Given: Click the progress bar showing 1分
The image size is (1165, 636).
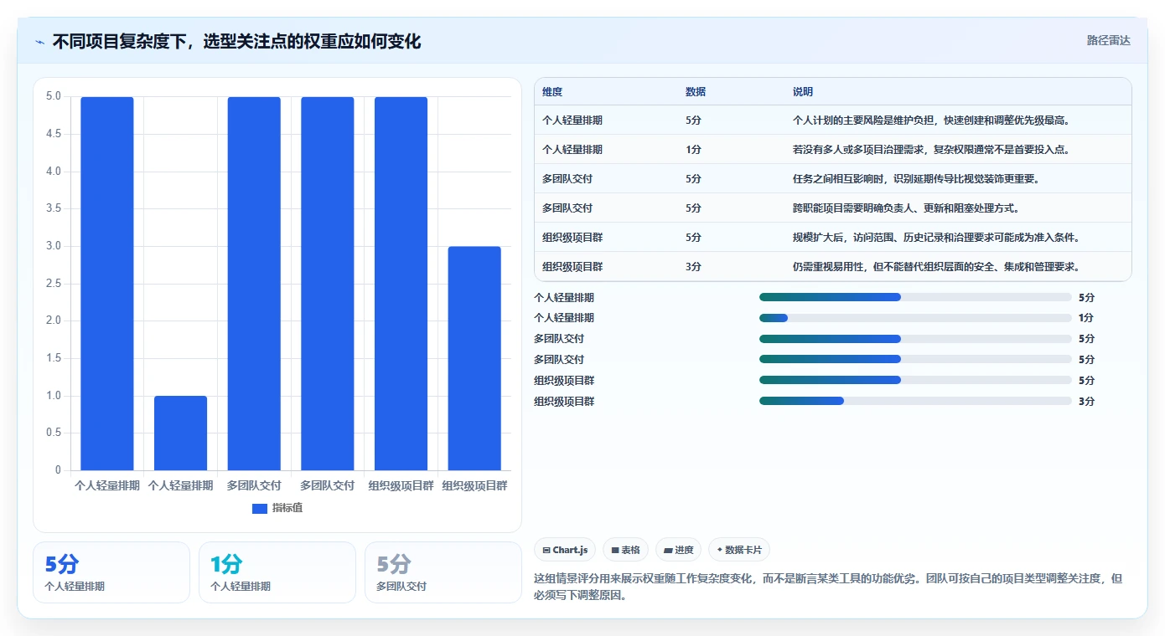Looking at the screenshot, I should (x=915, y=318).
